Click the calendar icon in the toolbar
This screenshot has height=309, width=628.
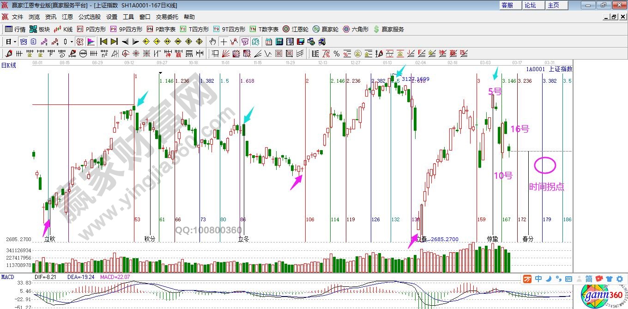point(269,42)
